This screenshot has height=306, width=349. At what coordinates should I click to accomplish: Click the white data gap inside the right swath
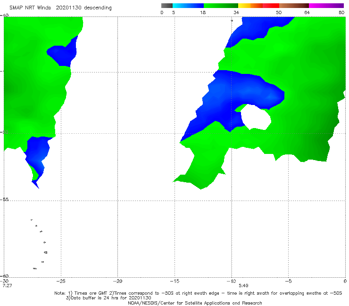[x=256, y=117]
